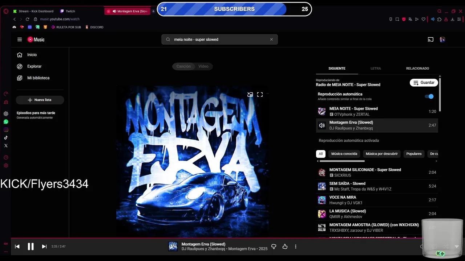Dislike the current song

274,246
